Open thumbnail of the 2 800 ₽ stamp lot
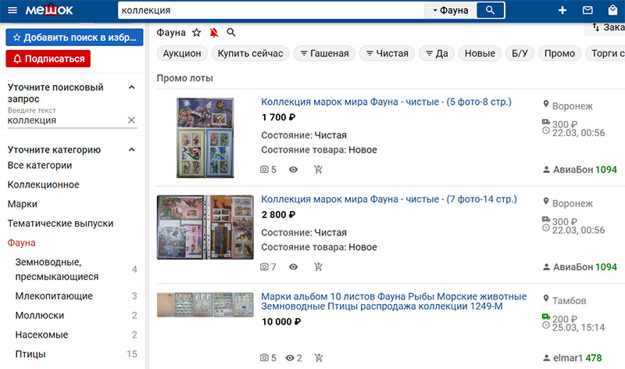Viewport: 625px width, 369px height. point(205,227)
